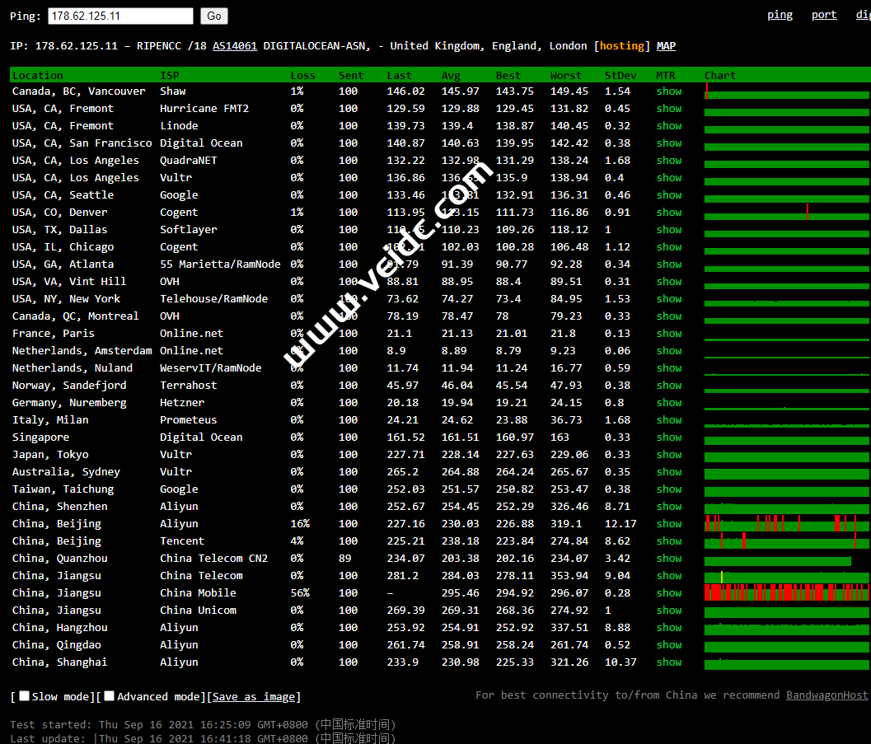Image resolution: width=871 pixels, height=744 pixels.
Task: Show MTR for China Shanghai Aliyun
Action: 668,662
